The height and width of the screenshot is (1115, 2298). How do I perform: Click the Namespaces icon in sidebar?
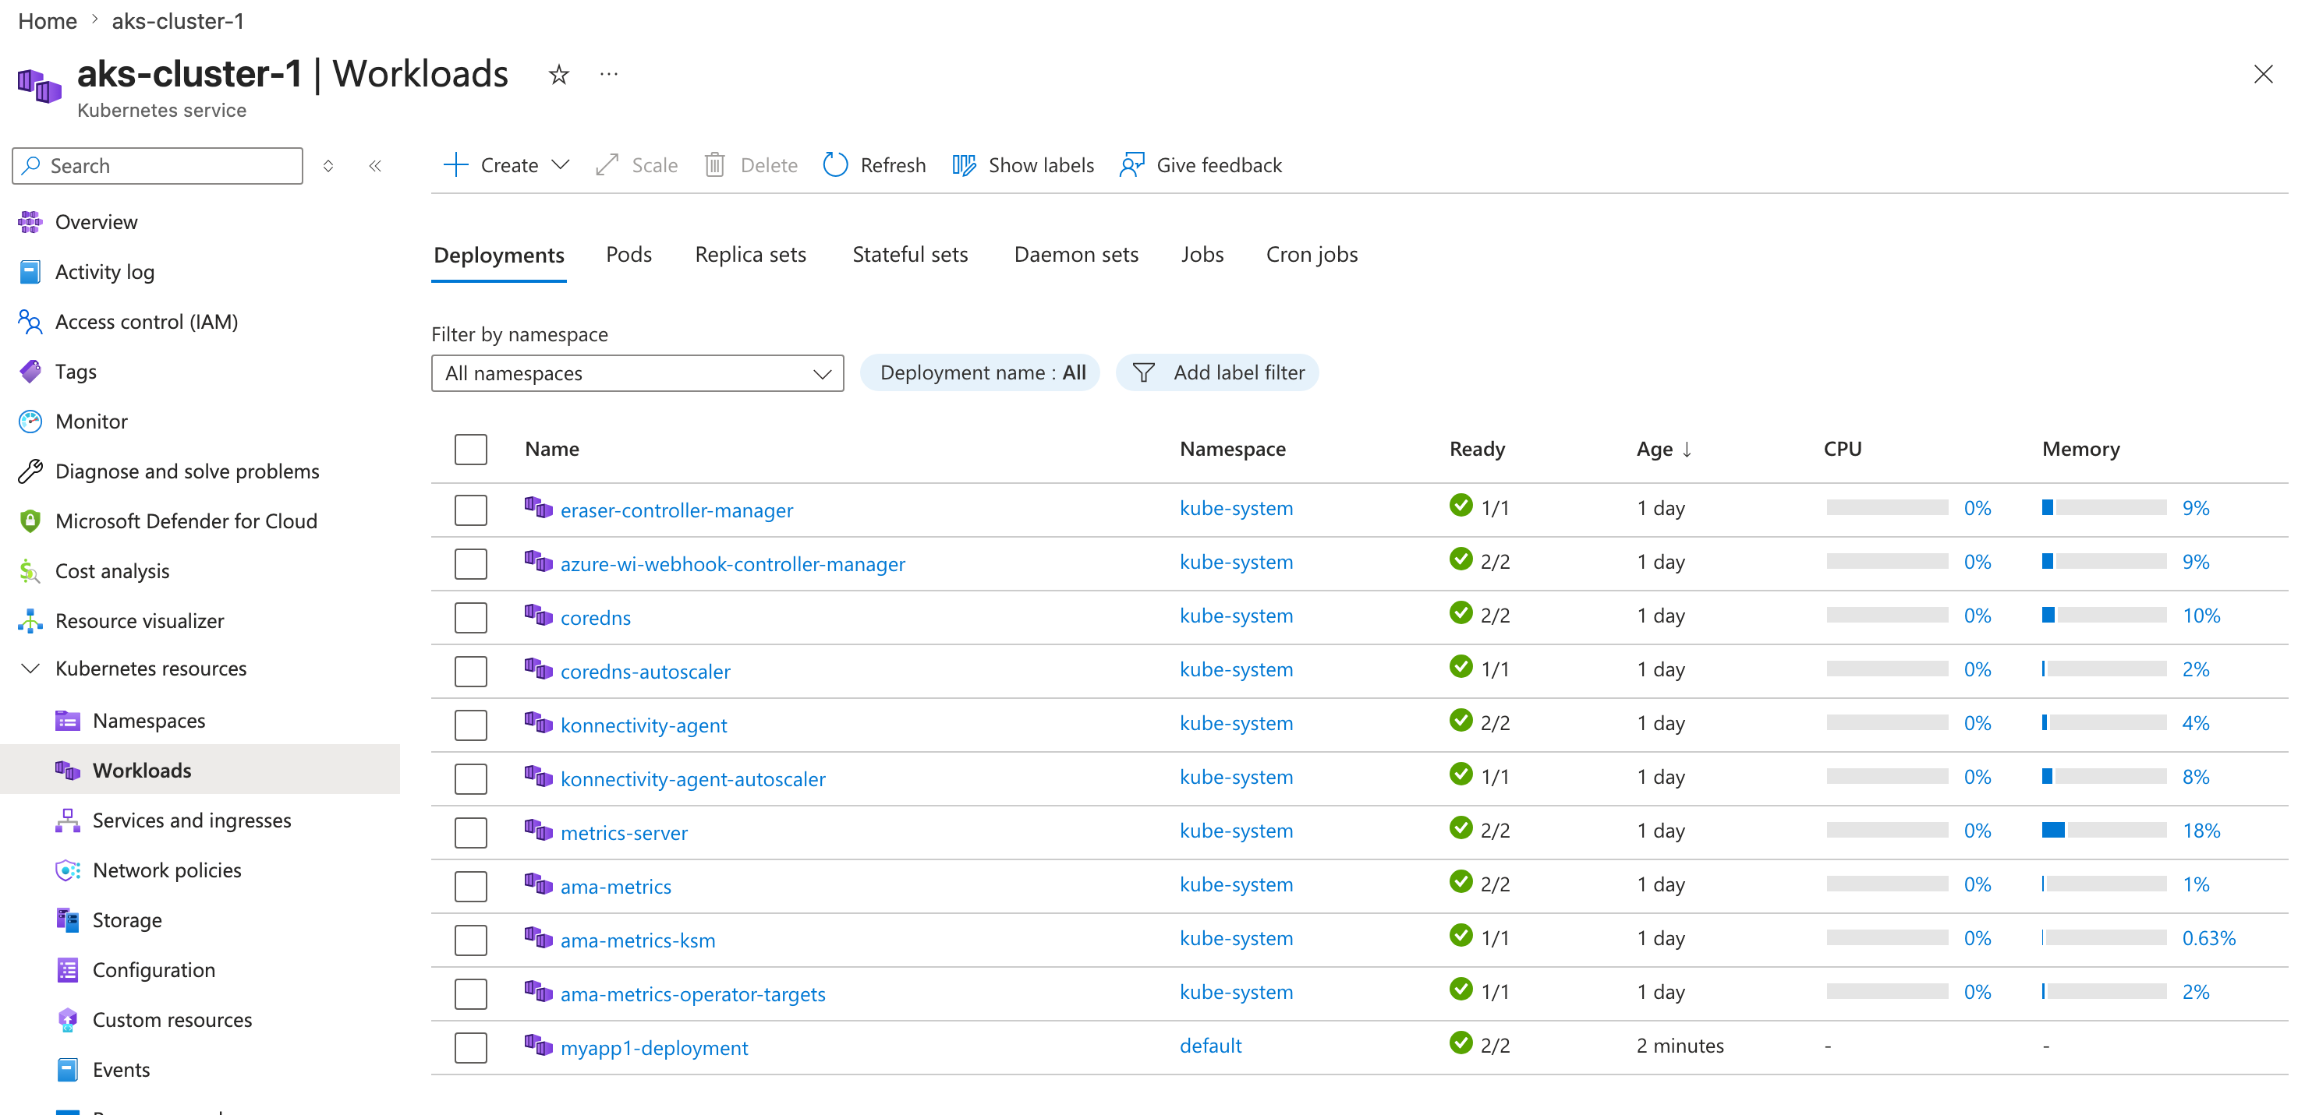(x=68, y=720)
